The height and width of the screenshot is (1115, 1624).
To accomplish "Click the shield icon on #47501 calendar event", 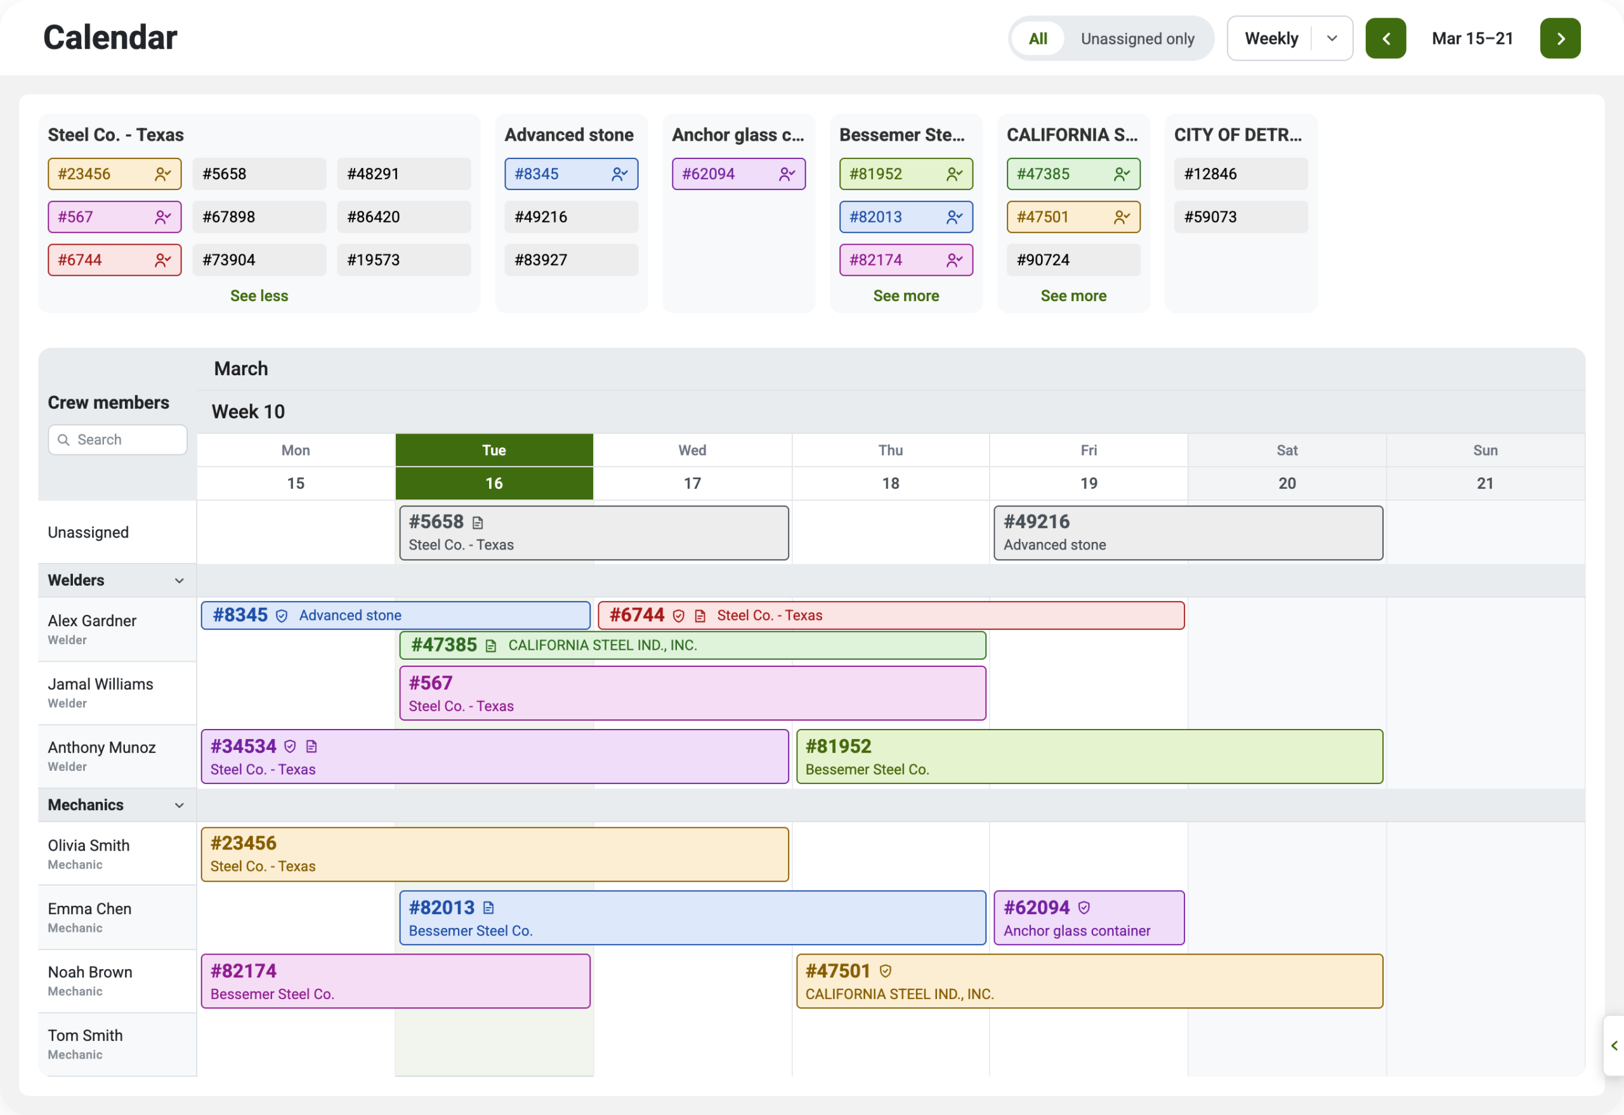I will (x=885, y=971).
